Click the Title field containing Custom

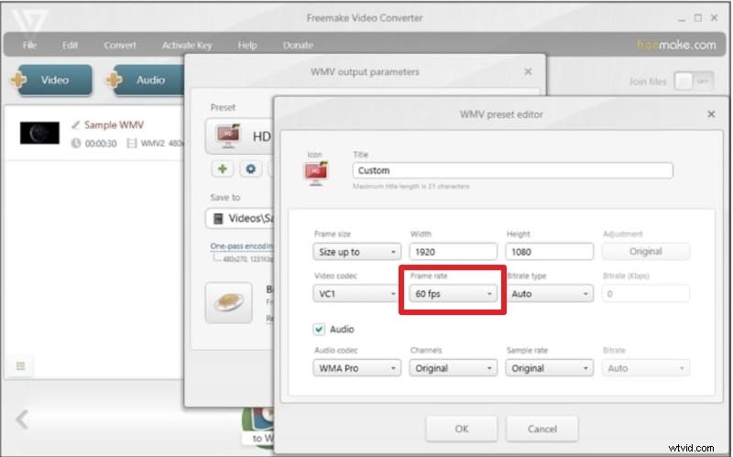click(x=513, y=170)
